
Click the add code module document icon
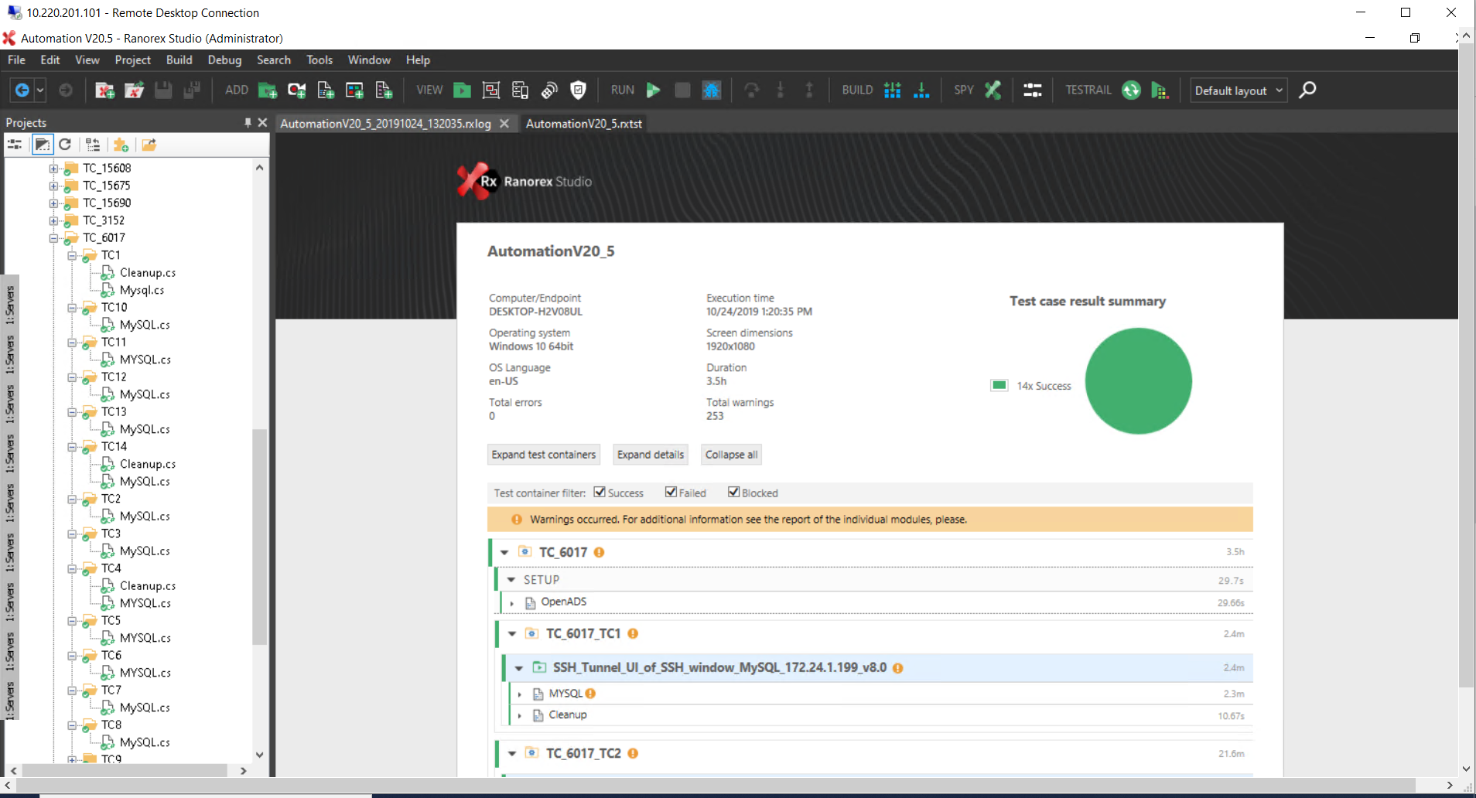[x=326, y=90]
